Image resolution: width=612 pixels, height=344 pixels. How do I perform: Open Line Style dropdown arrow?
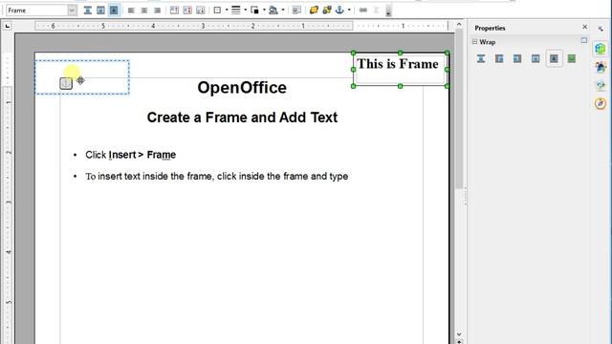[245, 11]
